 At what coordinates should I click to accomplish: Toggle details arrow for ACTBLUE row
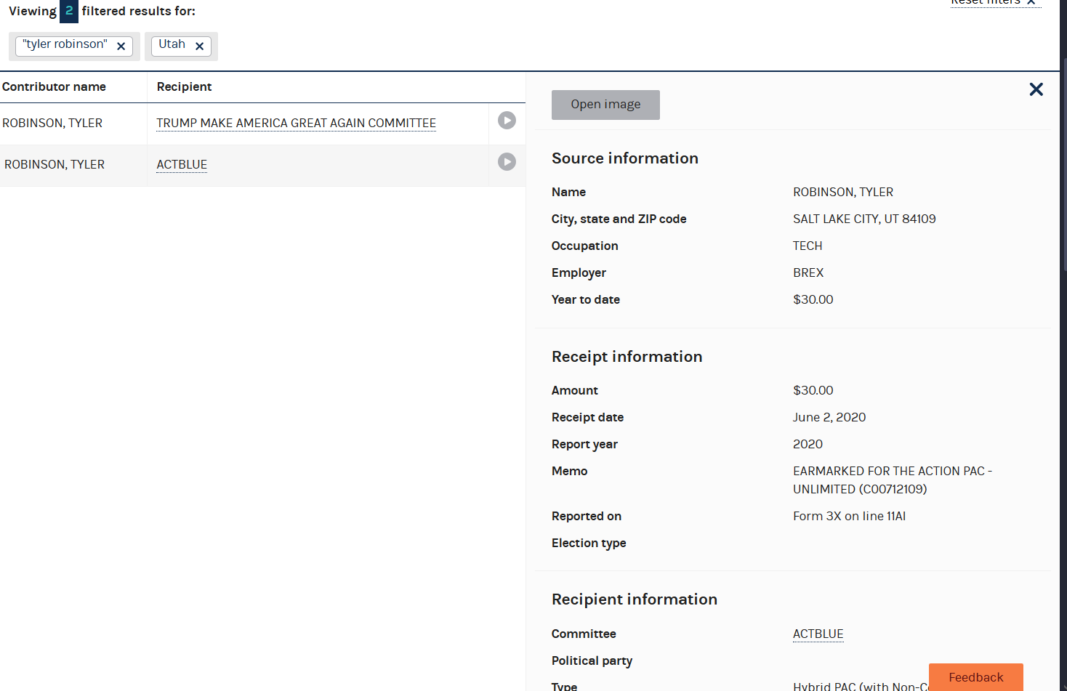point(507,162)
